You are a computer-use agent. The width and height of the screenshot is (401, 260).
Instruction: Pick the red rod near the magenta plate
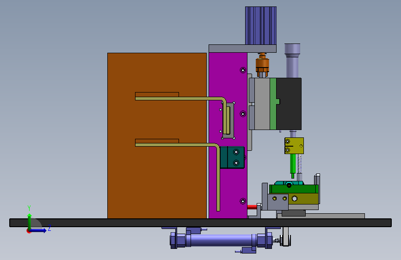pos(252,207)
